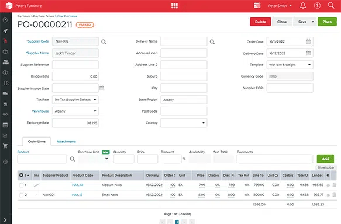Open the box inventory icon in sidebar
The height and width of the screenshot is (224, 341).
pos(5,51)
